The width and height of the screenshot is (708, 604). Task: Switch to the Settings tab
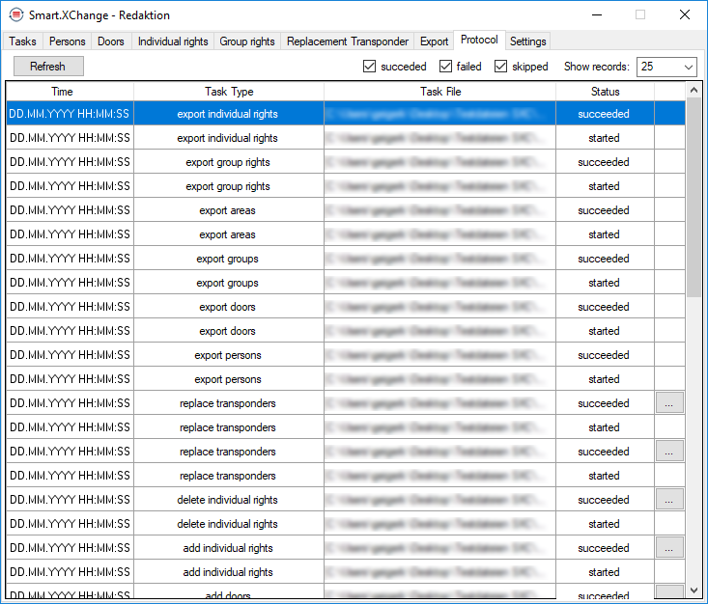point(527,41)
